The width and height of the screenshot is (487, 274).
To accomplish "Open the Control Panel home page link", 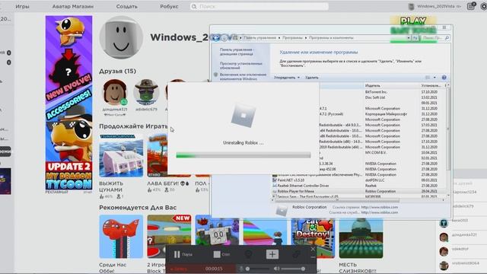I will point(237,52).
